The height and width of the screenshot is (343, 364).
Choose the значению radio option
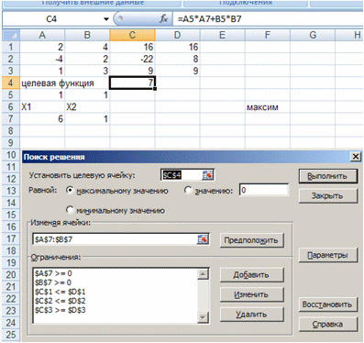click(188, 191)
